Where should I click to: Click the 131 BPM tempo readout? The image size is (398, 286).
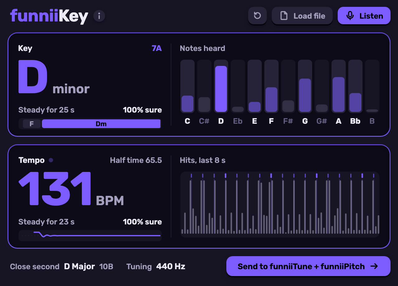coord(71,189)
